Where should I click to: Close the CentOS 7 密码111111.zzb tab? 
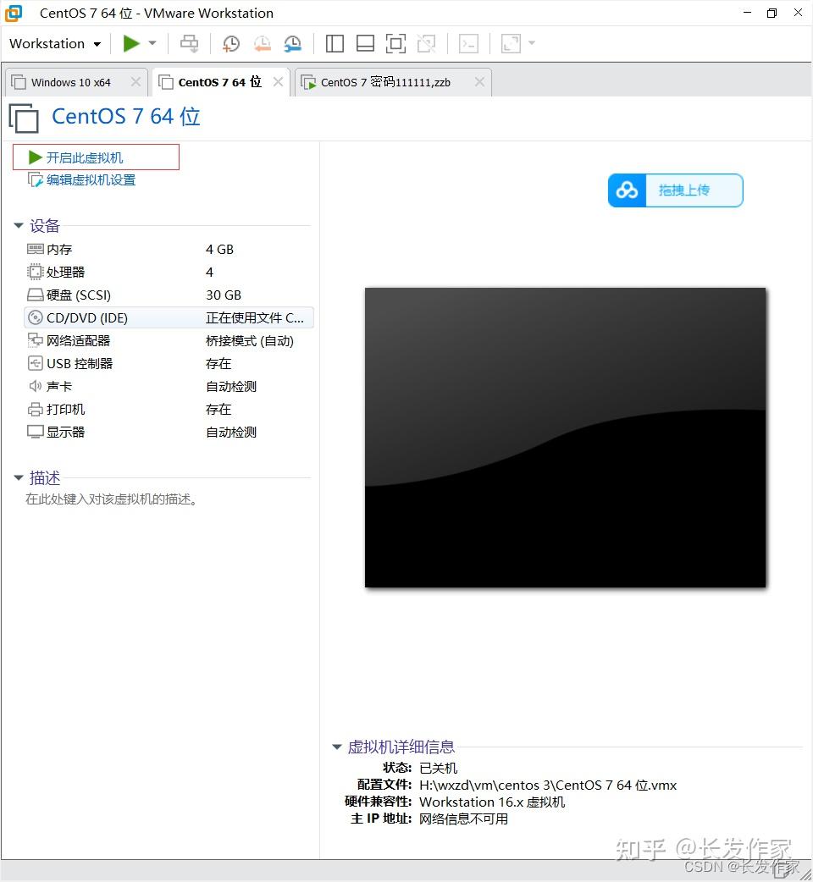point(479,82)
